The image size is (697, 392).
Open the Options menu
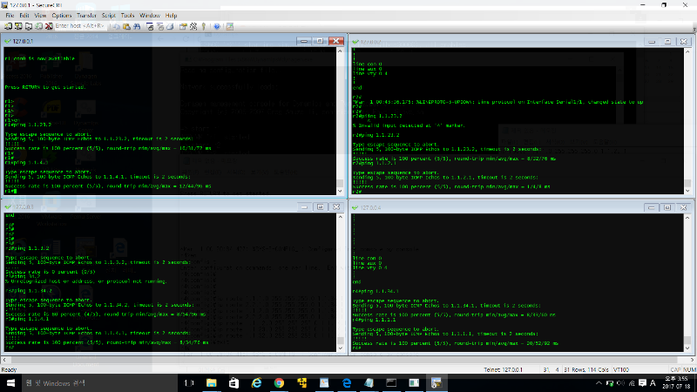tap(61, 16)
